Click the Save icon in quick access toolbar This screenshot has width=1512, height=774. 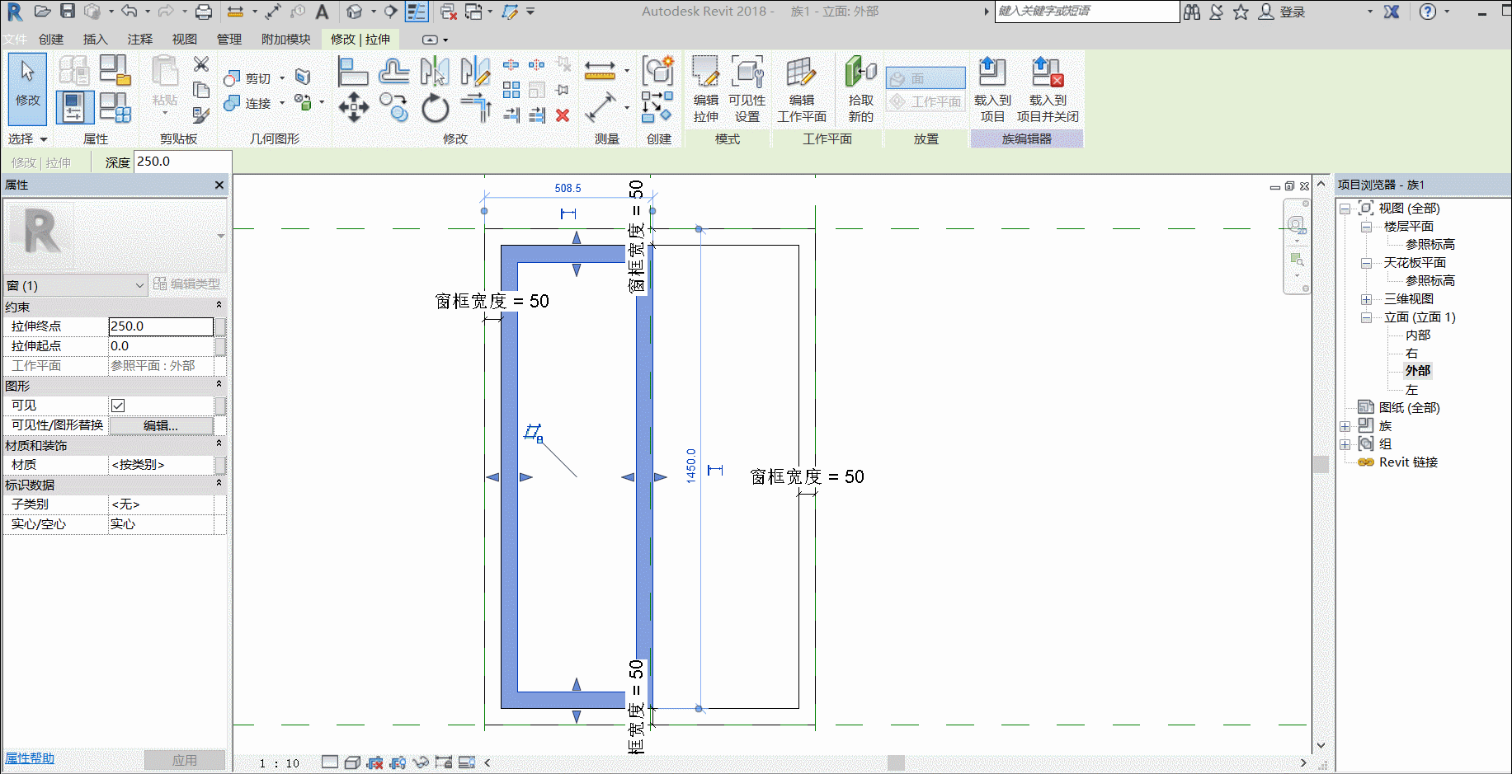(68, 12)
